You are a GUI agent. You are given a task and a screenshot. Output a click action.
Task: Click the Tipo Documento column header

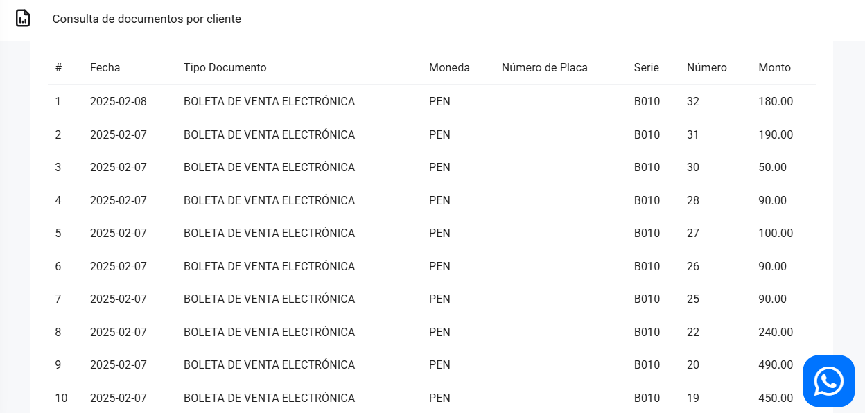(x=225, y=68)
